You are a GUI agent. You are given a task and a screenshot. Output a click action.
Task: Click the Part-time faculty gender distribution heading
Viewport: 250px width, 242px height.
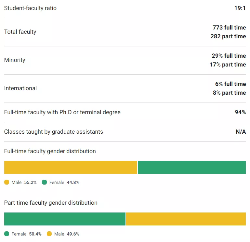point(51,203)
